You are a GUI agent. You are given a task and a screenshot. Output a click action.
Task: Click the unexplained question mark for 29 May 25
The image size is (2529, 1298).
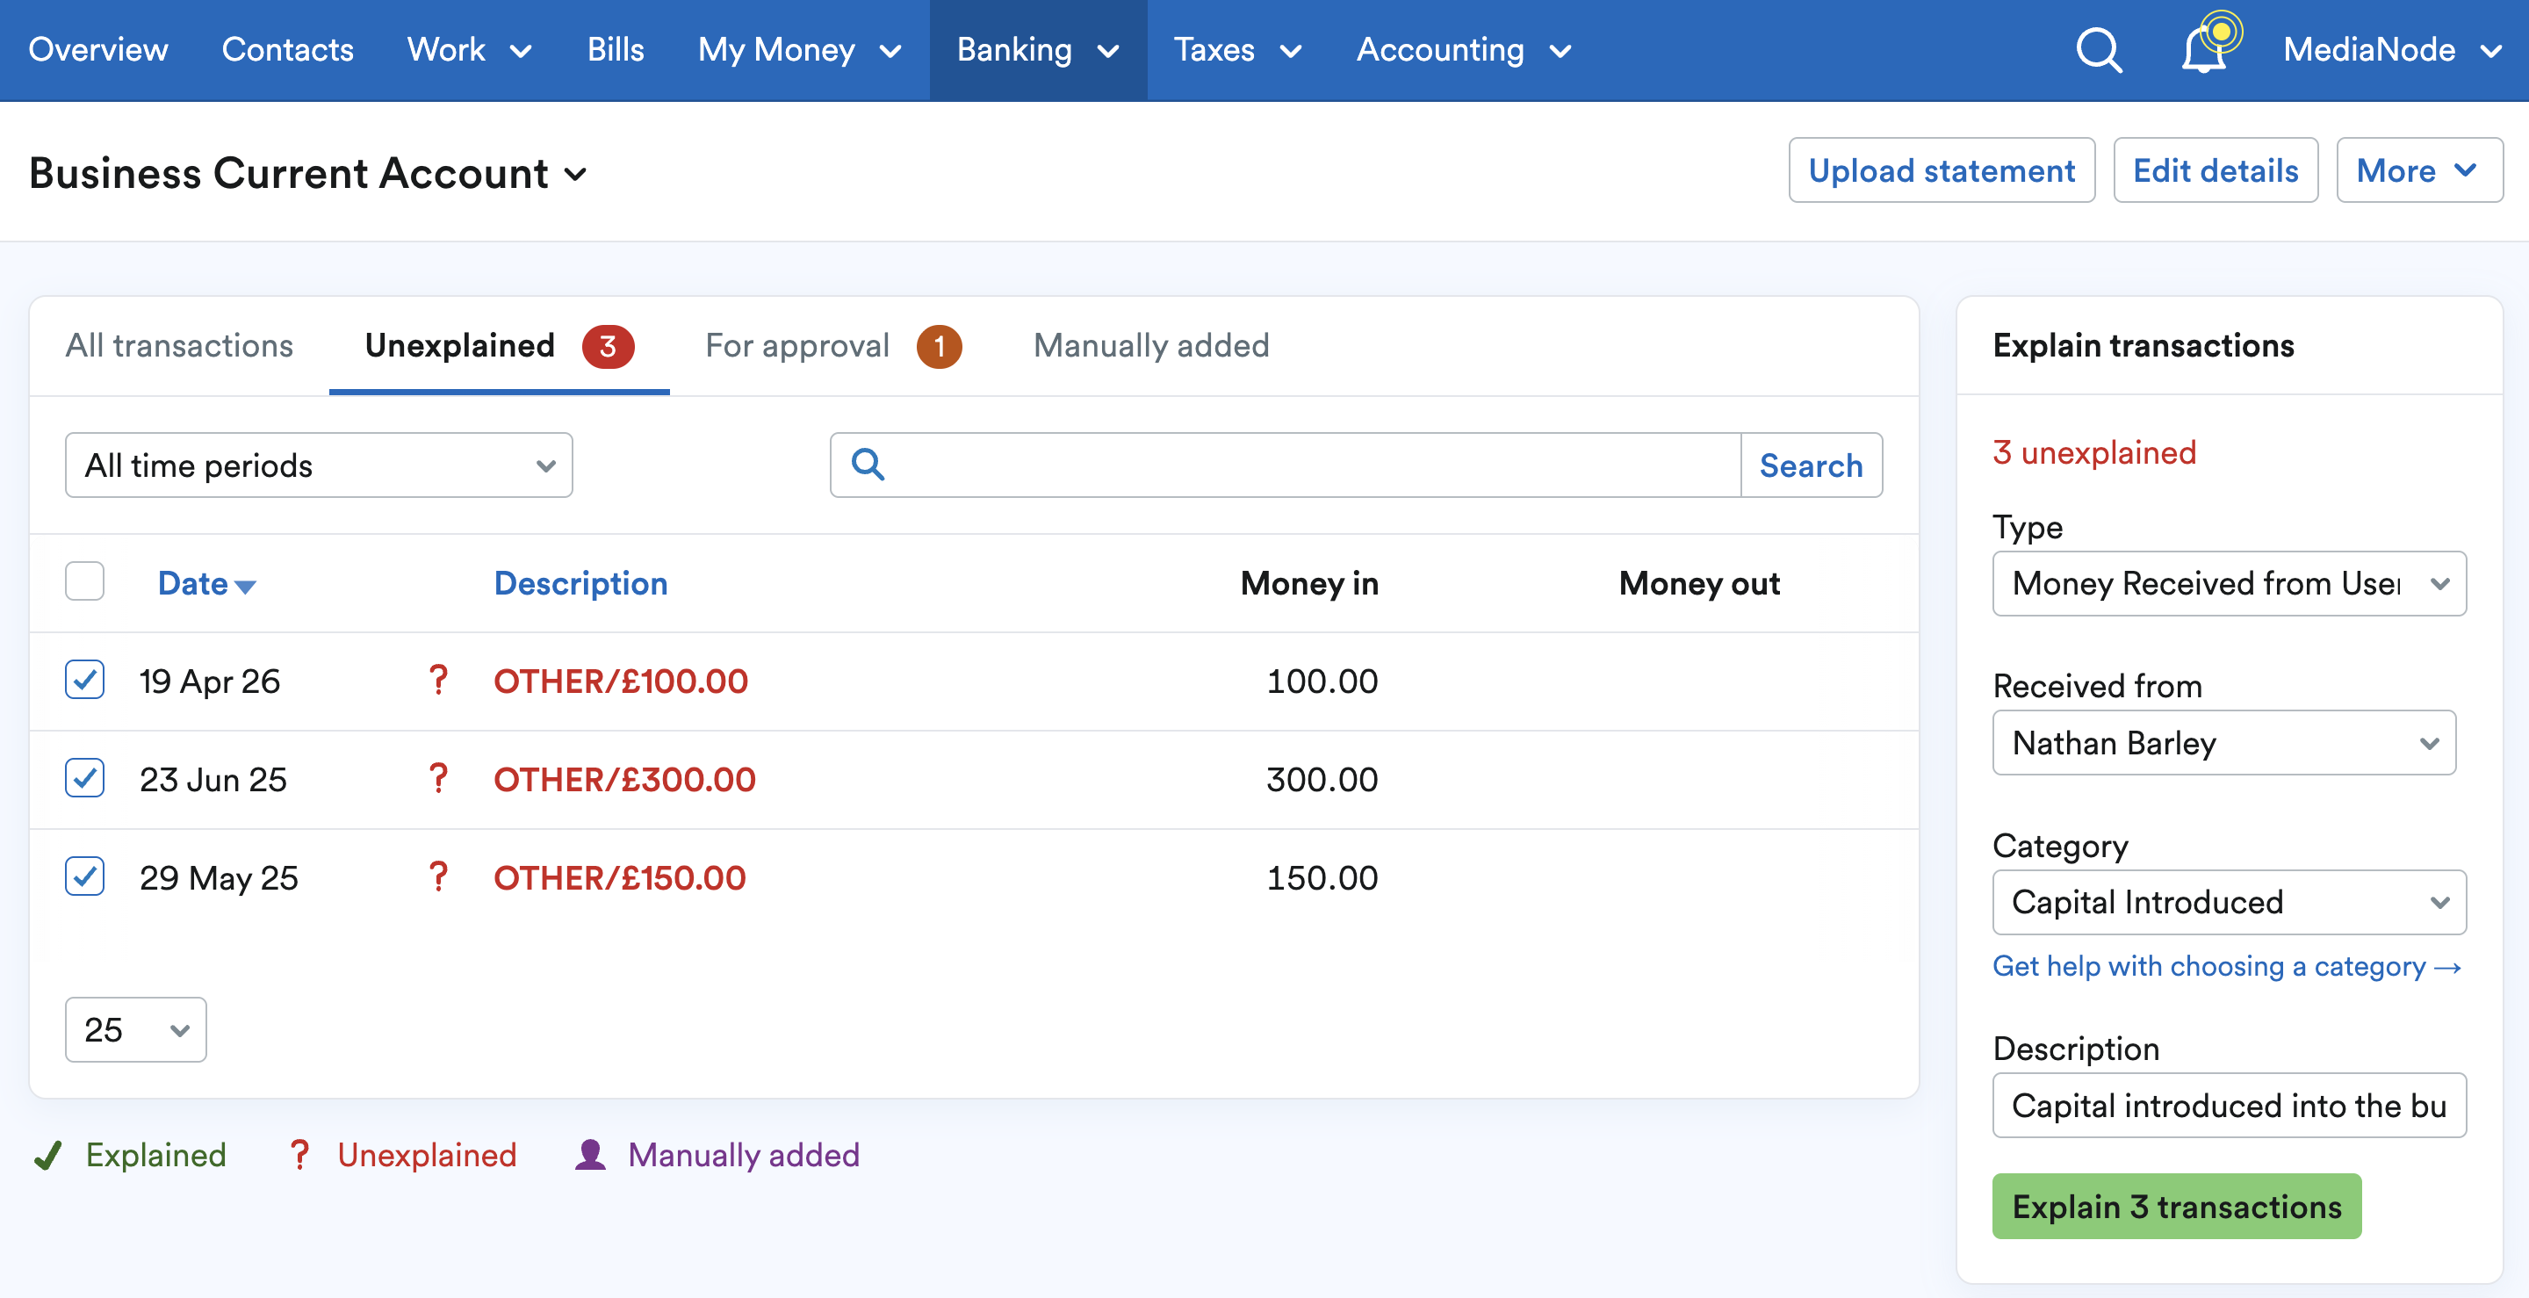pos(439,876)
